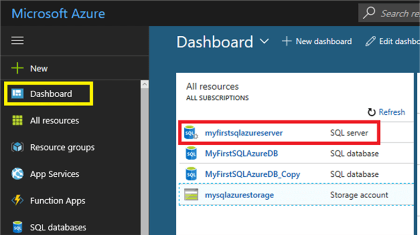Open the MyFirstSQLAzureDB database

(x=241, y=154)
